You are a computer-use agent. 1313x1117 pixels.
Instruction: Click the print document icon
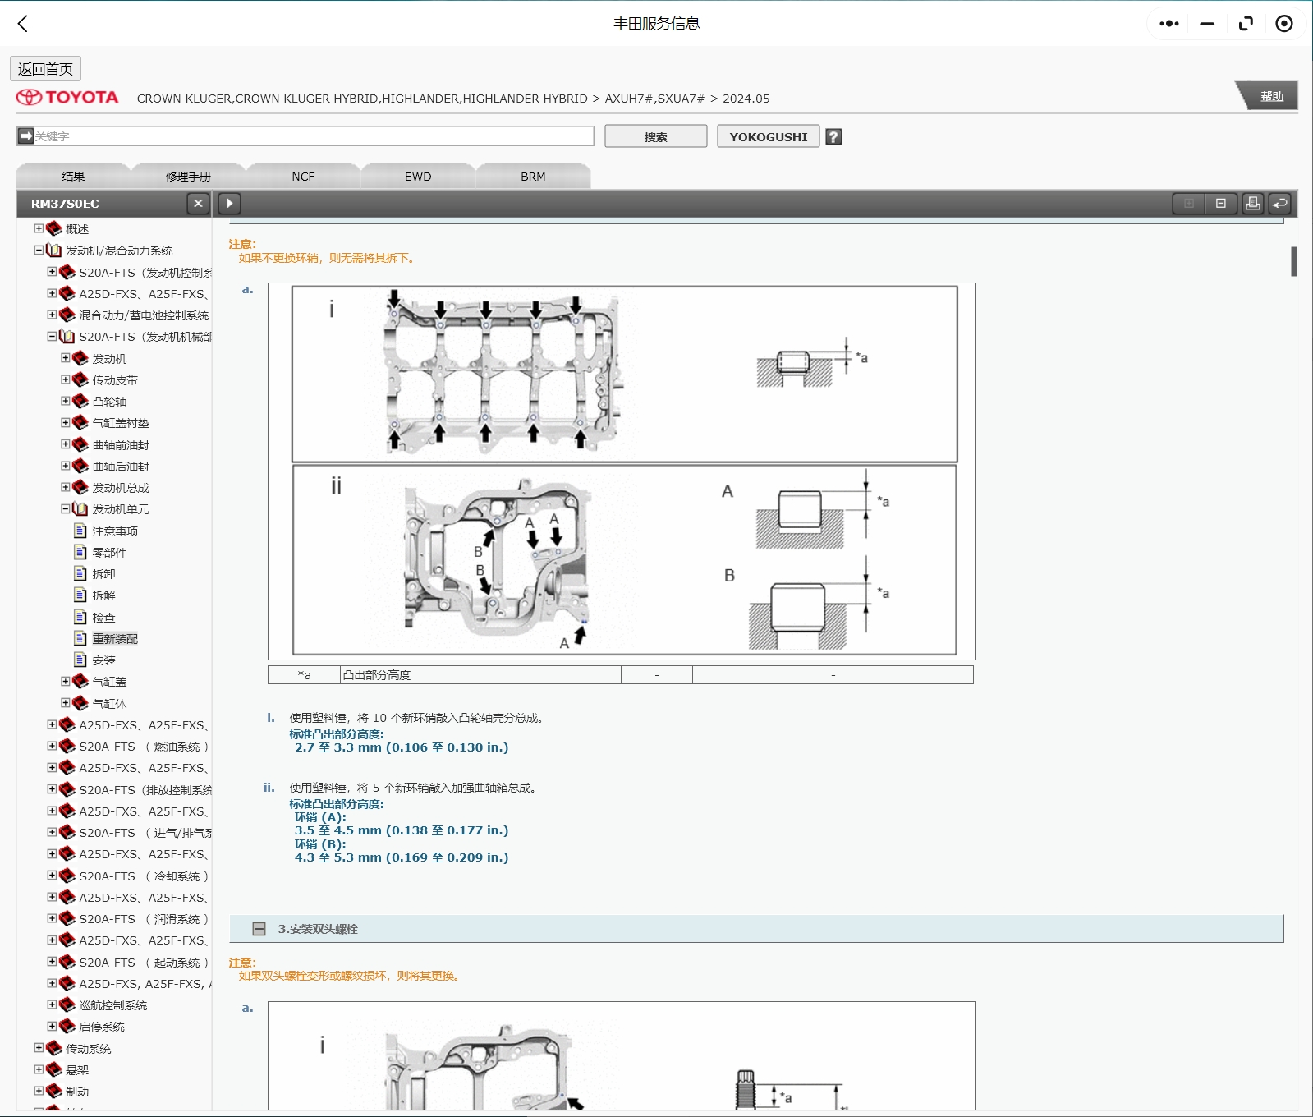click(1252, 204)
